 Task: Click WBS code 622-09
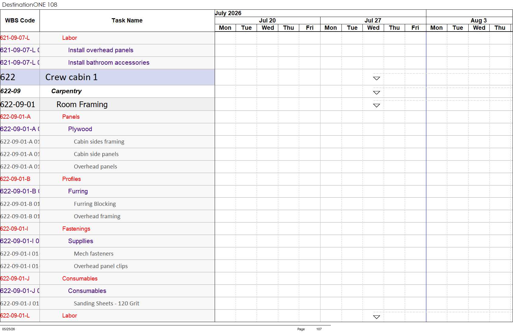(x=11, y=91)
